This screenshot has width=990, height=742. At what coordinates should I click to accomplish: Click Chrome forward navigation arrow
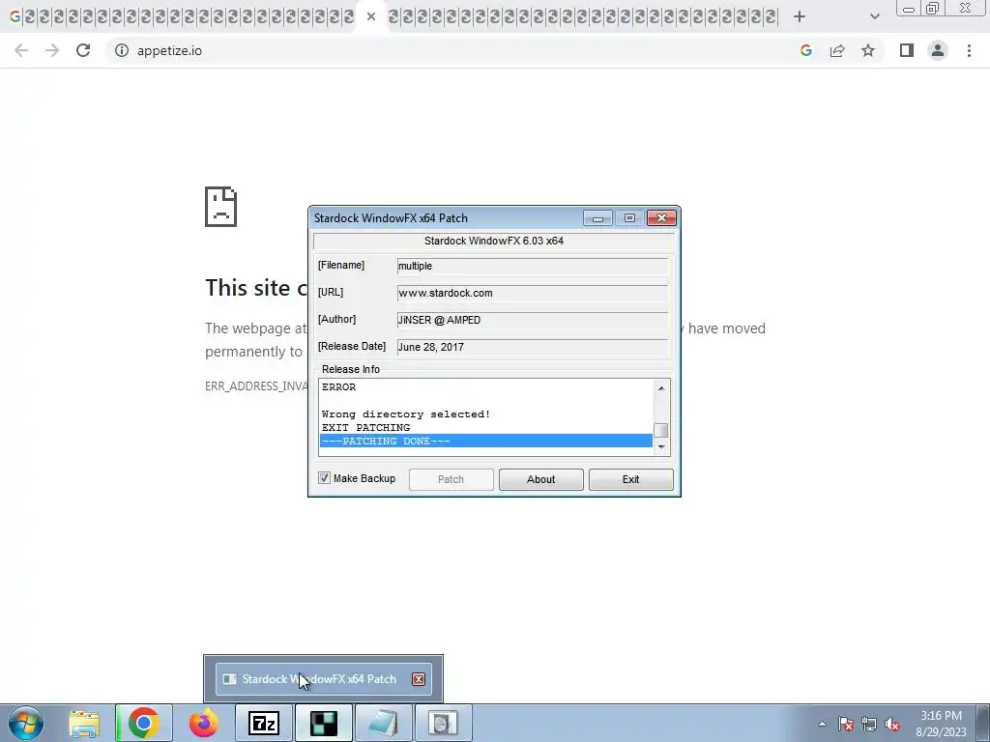[x=52, y=50]
